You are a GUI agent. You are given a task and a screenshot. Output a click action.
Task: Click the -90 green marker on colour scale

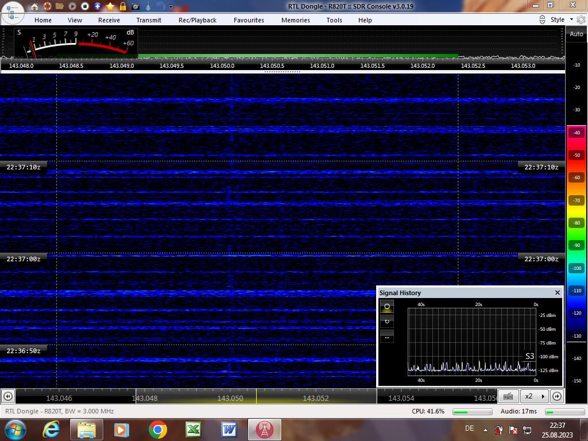tap(577, 245)
